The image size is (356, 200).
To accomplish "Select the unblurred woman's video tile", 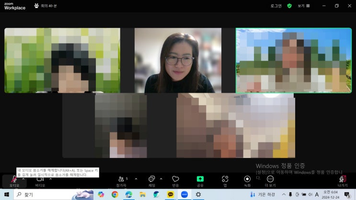I will tap(178, 60).
